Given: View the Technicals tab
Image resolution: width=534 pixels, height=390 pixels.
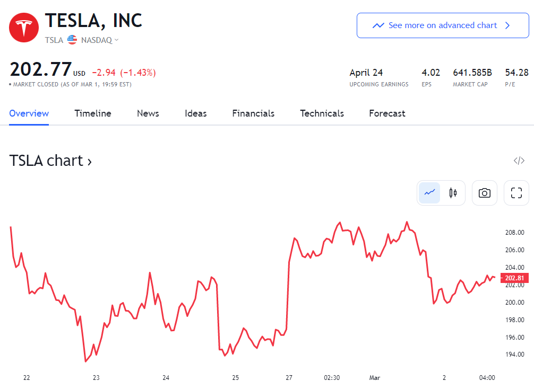Looking at the screenshot, I should [322, 113].
